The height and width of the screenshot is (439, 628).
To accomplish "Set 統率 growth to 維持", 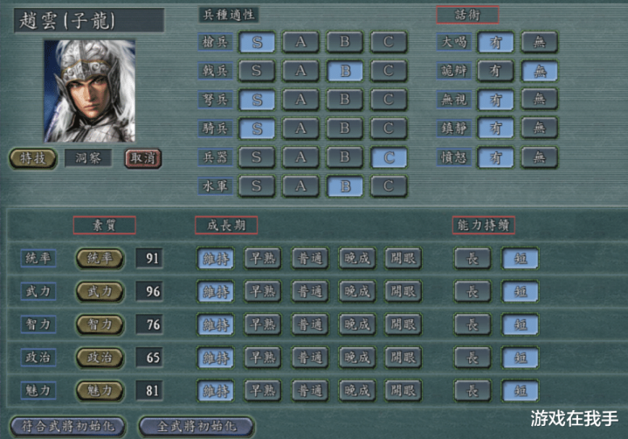I will (x=216, y=259).
